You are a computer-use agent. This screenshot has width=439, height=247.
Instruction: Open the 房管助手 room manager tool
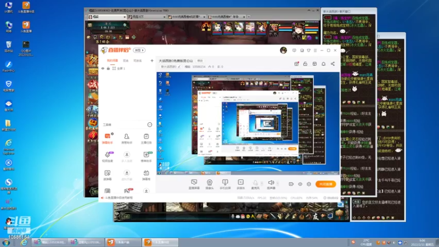point(127,138)
